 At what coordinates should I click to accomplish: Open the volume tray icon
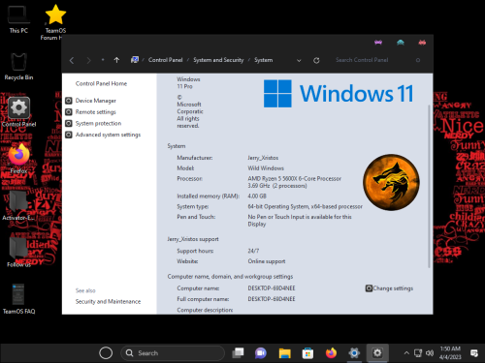430,353
